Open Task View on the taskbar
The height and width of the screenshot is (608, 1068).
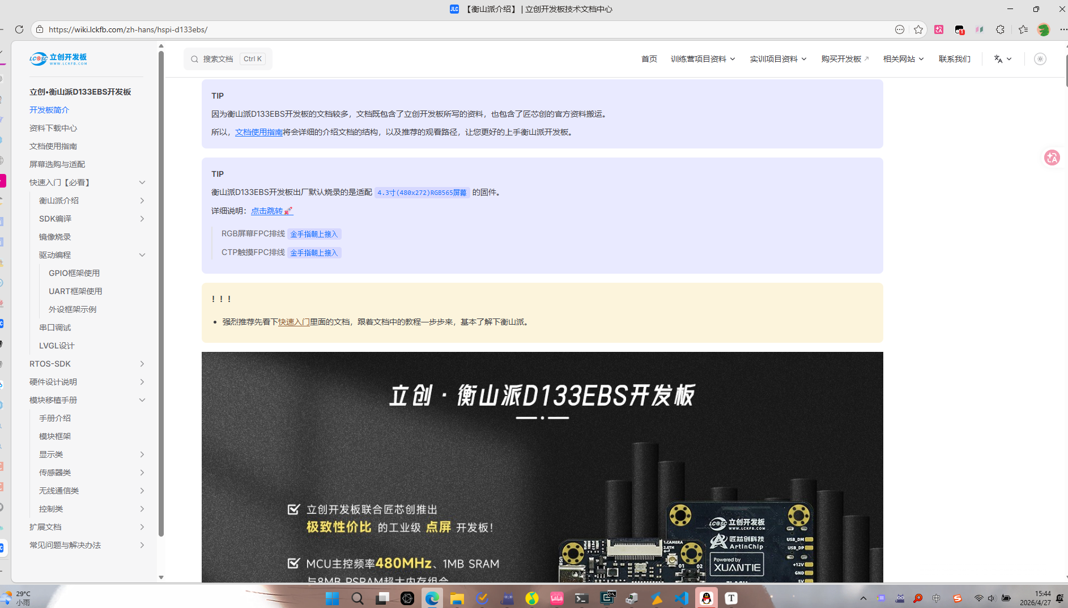(382, 598)
